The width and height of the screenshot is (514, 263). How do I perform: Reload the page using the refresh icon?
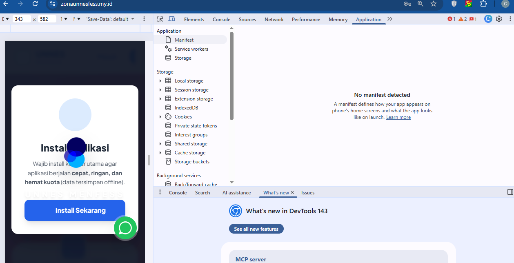(35, 4)
